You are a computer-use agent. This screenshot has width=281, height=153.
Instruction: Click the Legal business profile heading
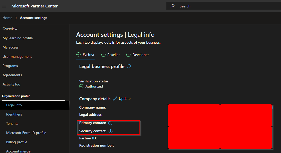click(x=102, y=66)
